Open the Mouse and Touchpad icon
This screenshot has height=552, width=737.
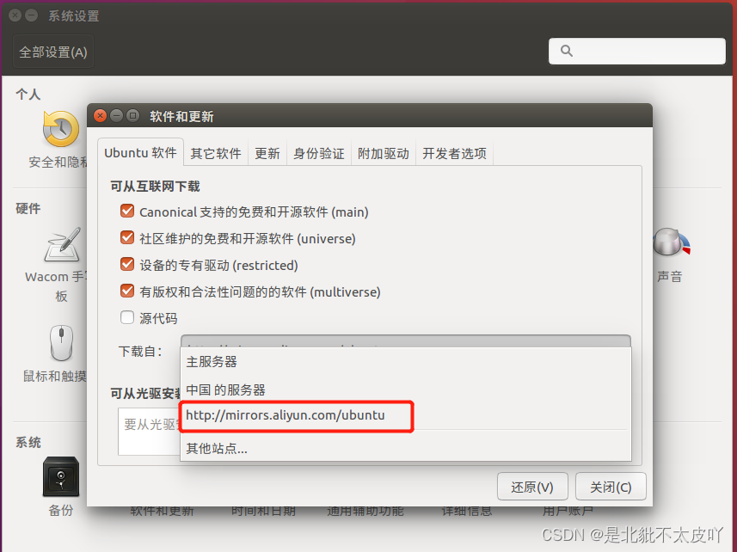coord(62,342)
